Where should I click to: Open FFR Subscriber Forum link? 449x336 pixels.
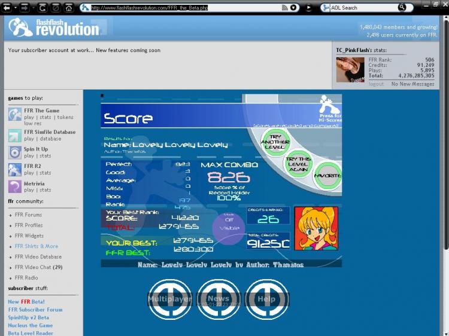click(35, 310)
